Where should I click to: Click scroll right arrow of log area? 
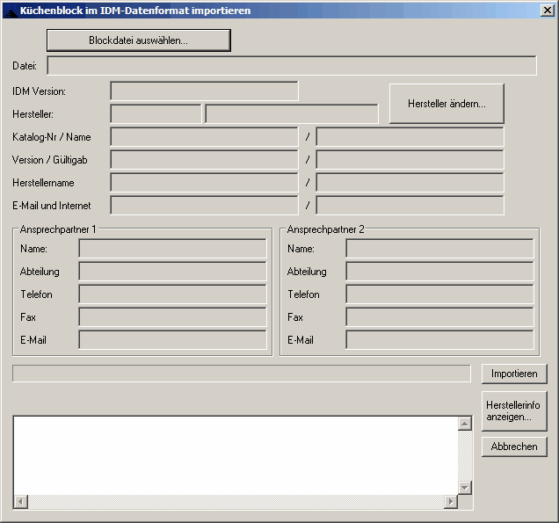point(451,502)
